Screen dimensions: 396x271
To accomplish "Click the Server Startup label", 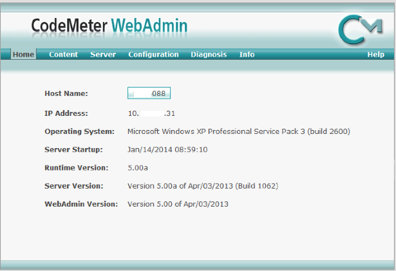I will click(x=73, y=149).
